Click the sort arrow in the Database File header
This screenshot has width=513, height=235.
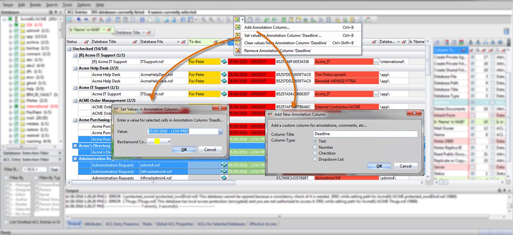178,42
